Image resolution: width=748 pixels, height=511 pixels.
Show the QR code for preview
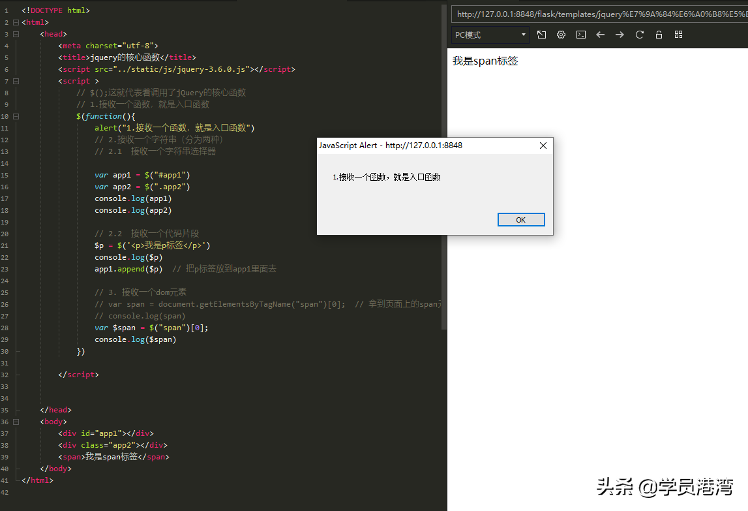pyautogui.click(x=678, y=35)
